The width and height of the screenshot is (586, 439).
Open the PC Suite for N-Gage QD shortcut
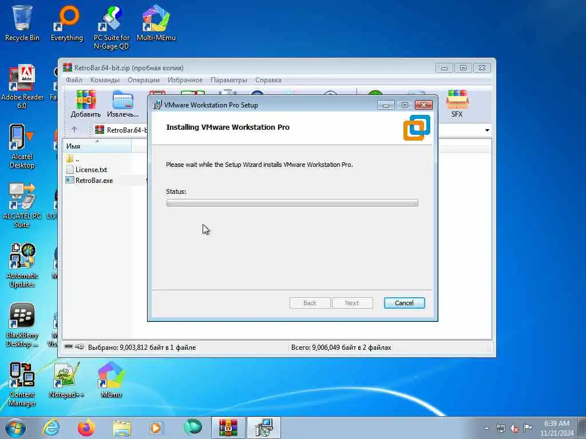click(x=112, y=27)
